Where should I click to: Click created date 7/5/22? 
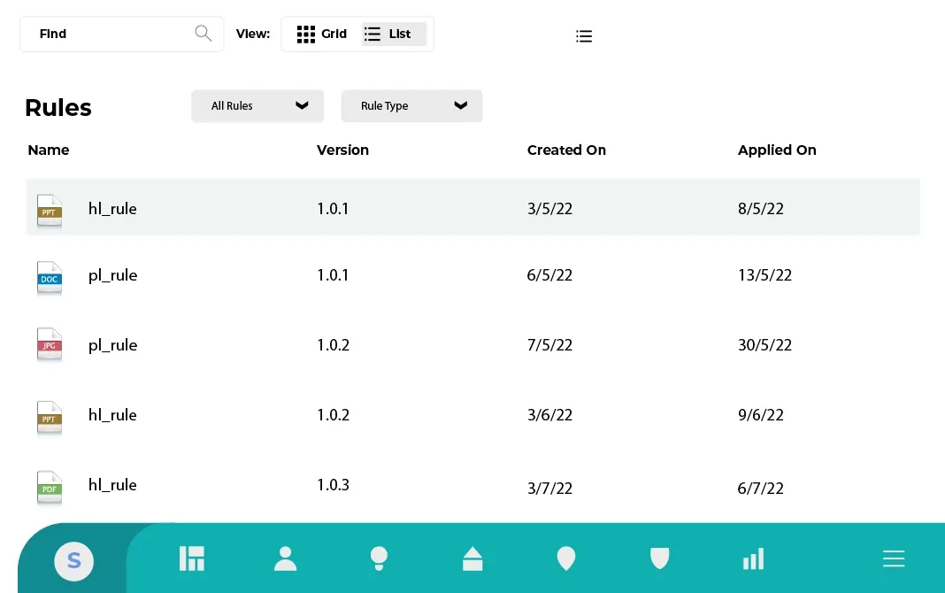549,345
